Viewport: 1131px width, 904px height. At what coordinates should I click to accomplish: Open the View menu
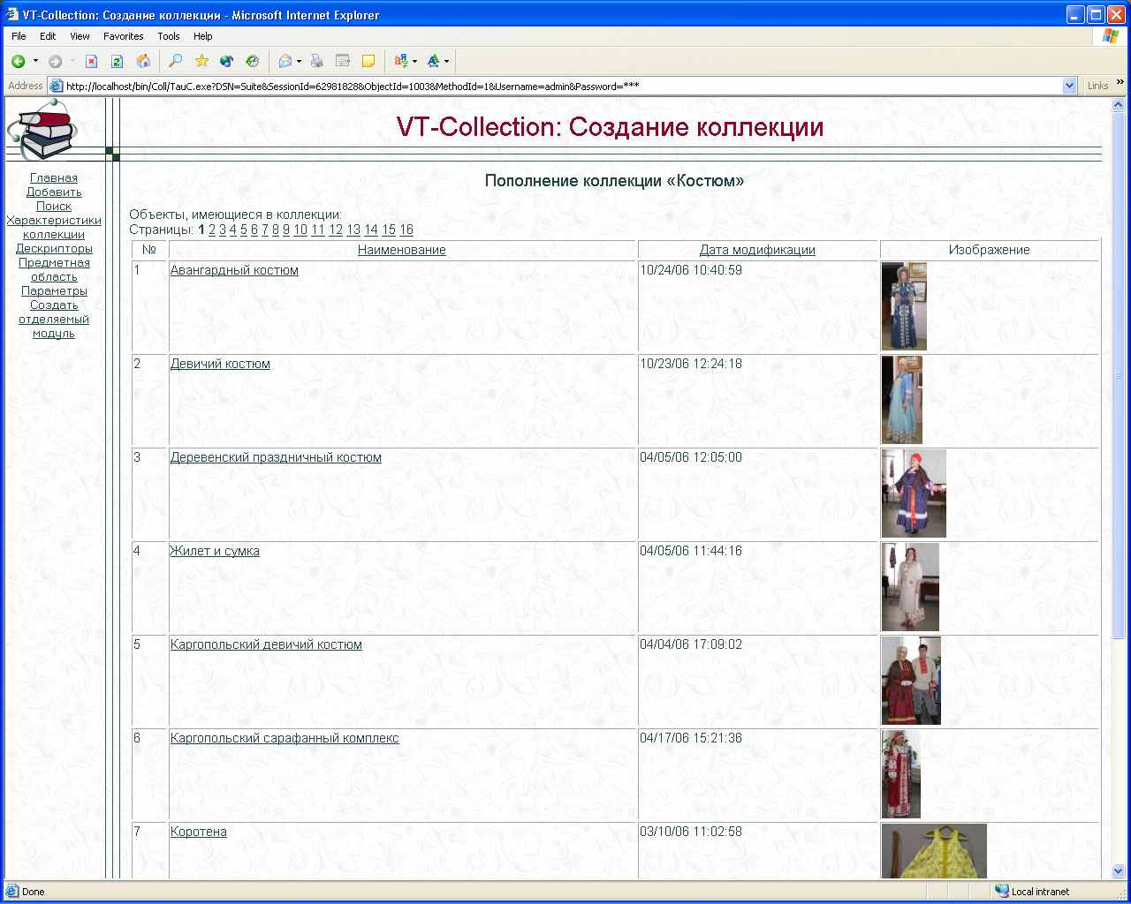(x=80, y=36)
